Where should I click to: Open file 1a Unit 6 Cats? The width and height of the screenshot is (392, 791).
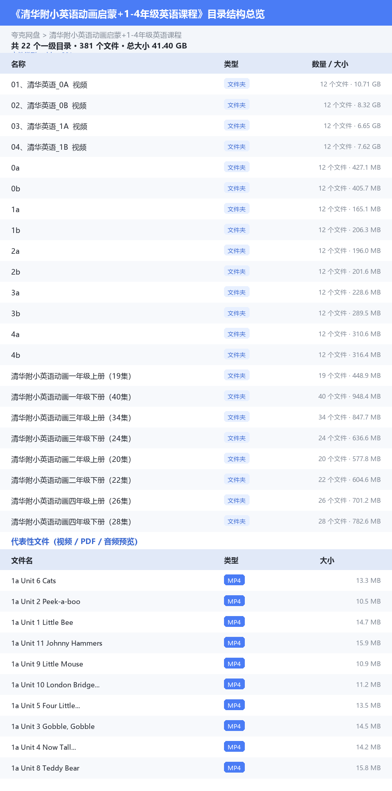pos(34,580)
